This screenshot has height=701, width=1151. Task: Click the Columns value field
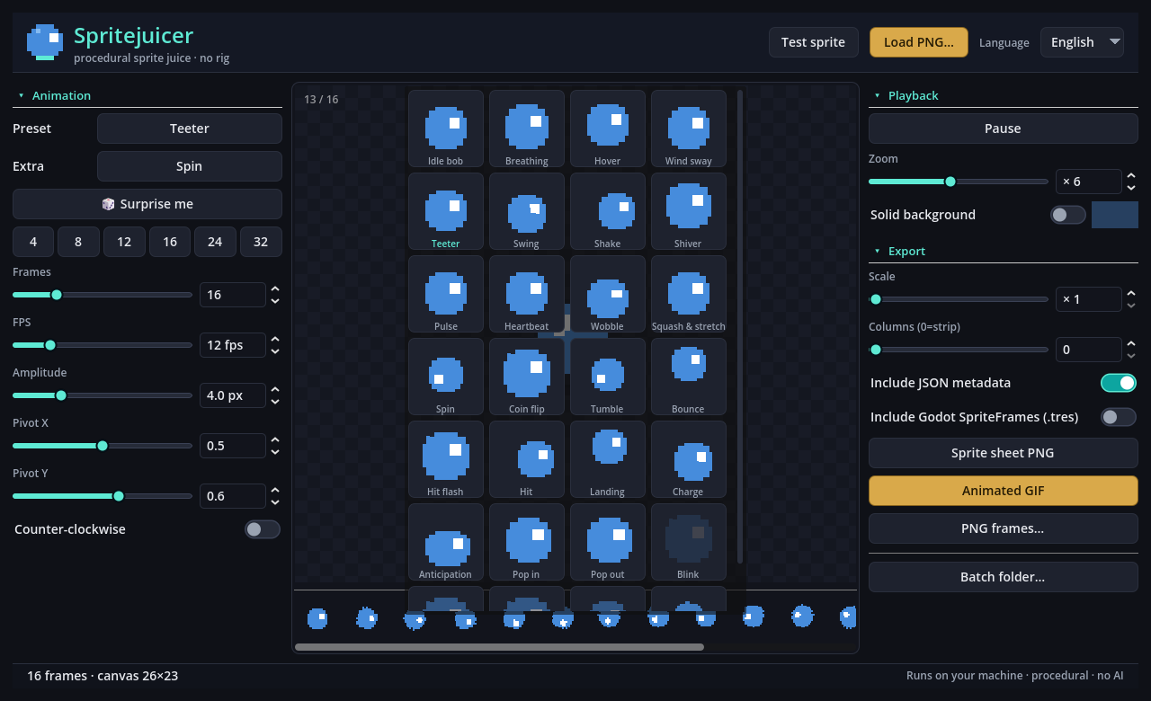click(1089, 350)
